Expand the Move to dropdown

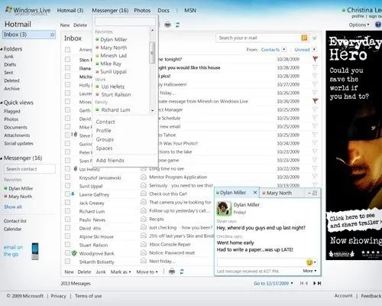point(147,272)
